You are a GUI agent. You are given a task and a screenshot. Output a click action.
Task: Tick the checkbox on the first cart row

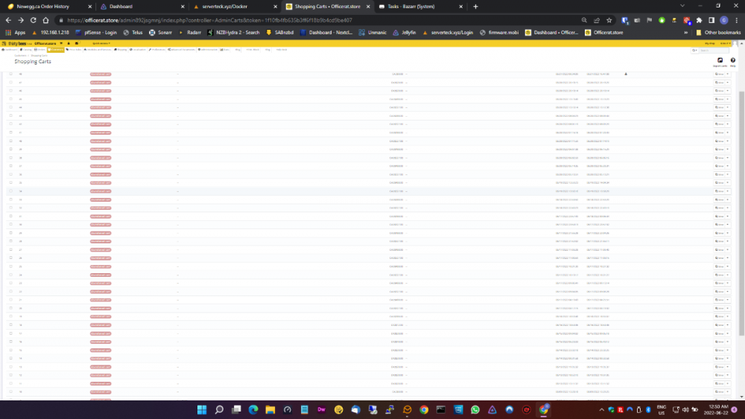pos(10,74)
